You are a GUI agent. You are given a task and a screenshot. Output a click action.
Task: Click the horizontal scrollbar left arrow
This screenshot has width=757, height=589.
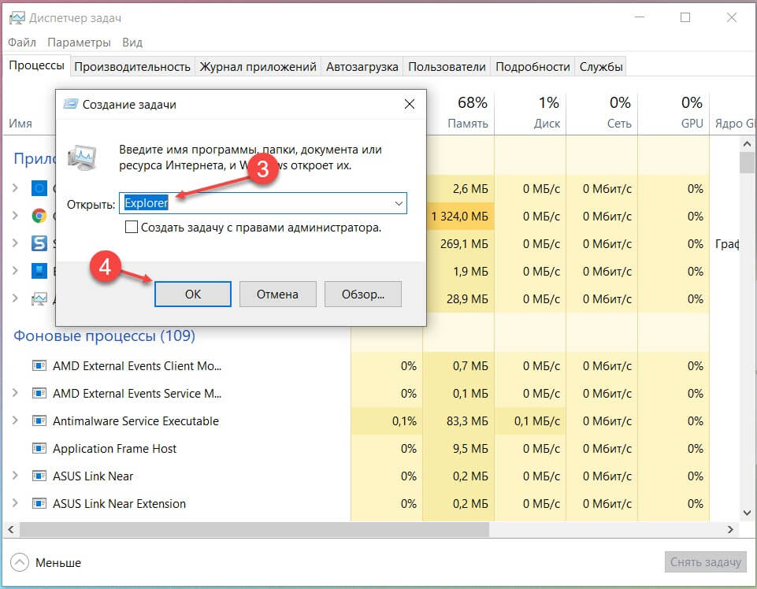coord(11,530)
